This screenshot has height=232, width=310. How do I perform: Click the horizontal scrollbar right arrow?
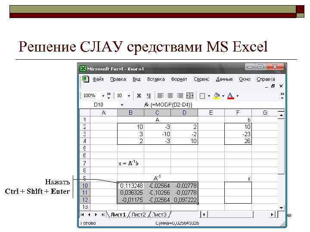click(x=272, y=214)
